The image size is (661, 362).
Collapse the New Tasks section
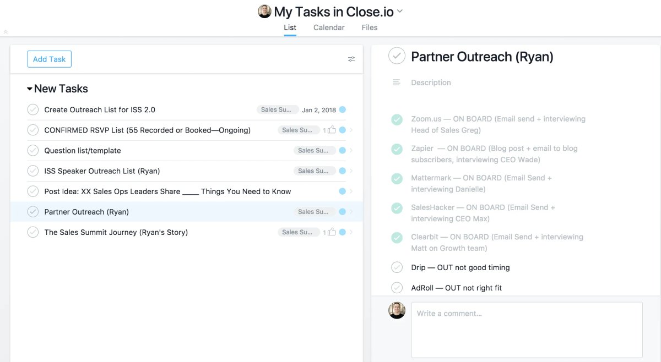coord(29,89)
